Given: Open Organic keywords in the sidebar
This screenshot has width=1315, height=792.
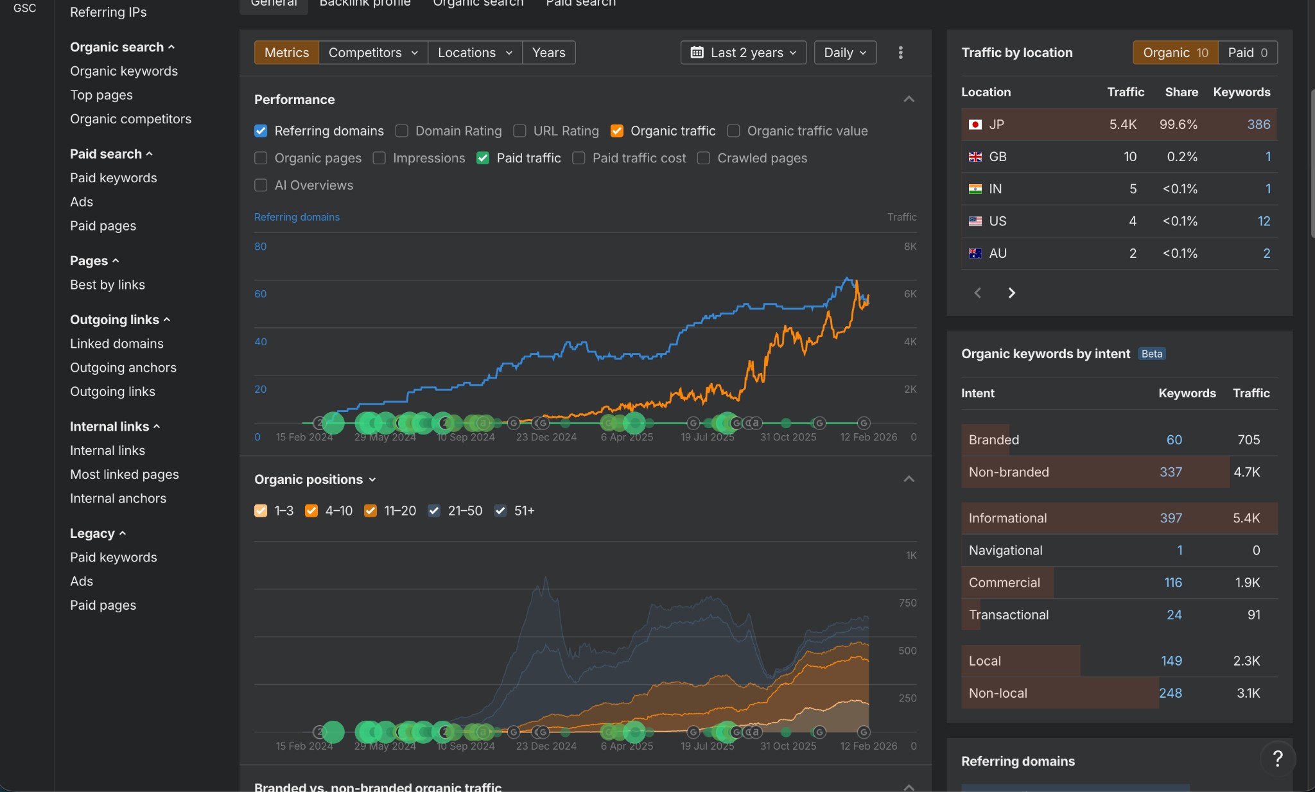Looking at the screenshot, I should 124,71.
